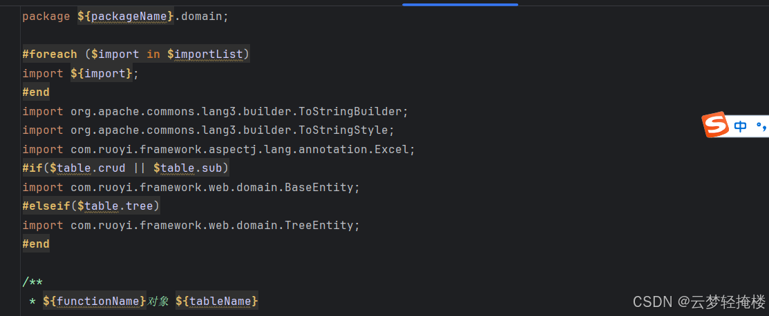Click the #foreach ($import in $importList) line

136,55
